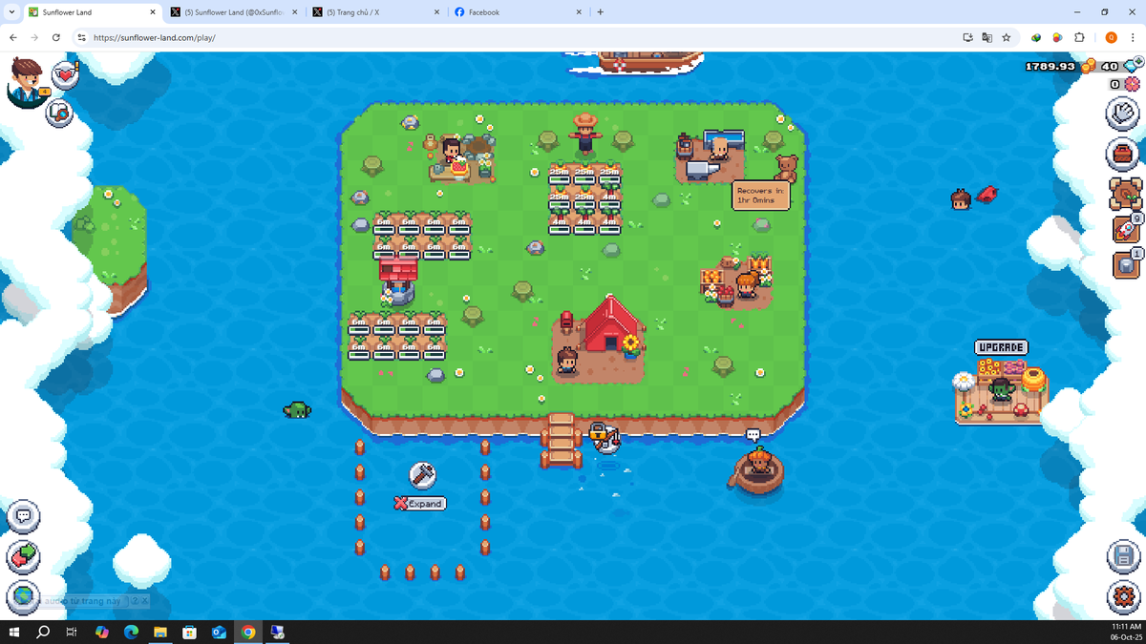Click the wooden dock bridge
This screenshot has height=644, width=1146.
point(562,440)
